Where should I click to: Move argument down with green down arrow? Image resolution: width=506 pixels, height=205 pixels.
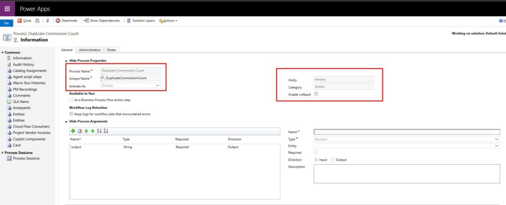point(92,131)
